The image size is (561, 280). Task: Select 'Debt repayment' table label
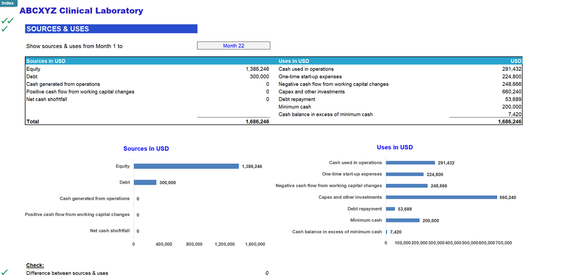tap(297, 99)
